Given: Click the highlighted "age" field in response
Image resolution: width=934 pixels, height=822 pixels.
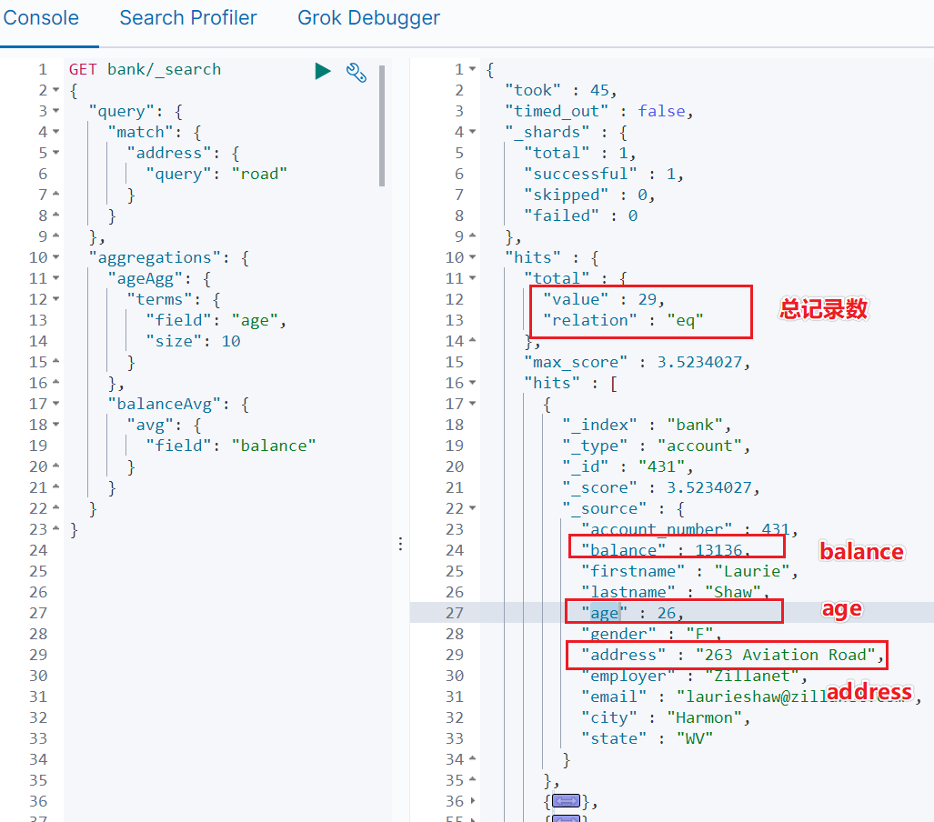Looking at the screenshot, I should pyautogui.click(x=604, y=613).
